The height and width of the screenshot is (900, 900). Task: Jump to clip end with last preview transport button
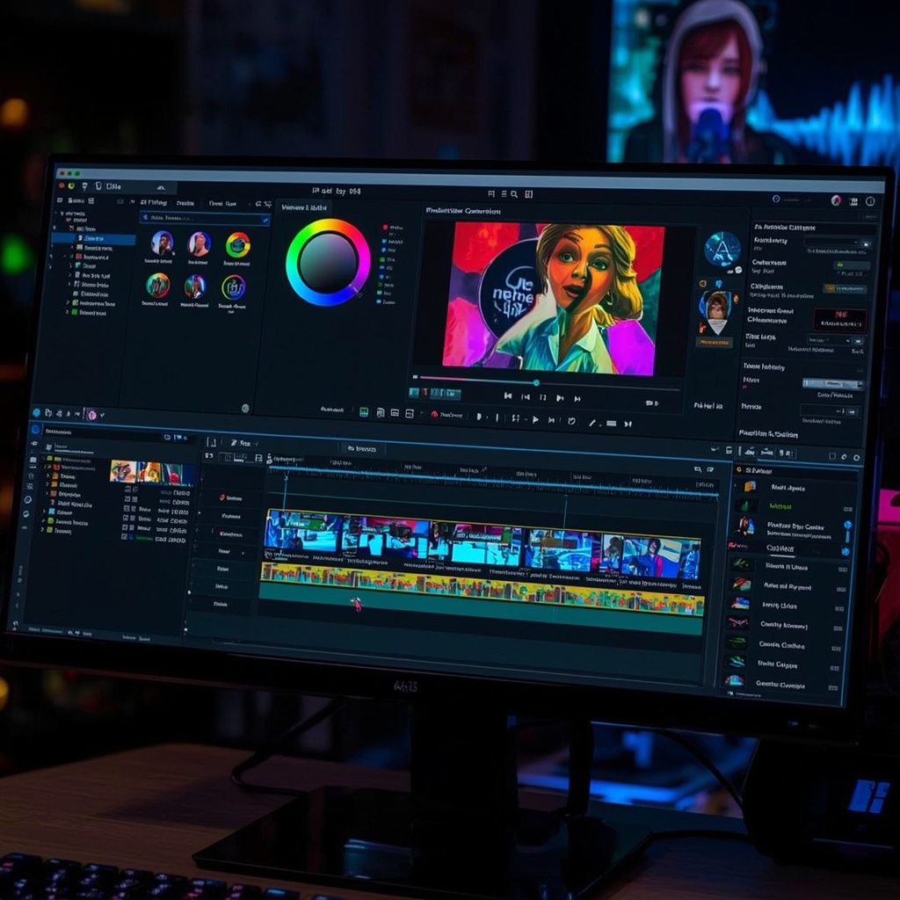(x=577, y=398)
